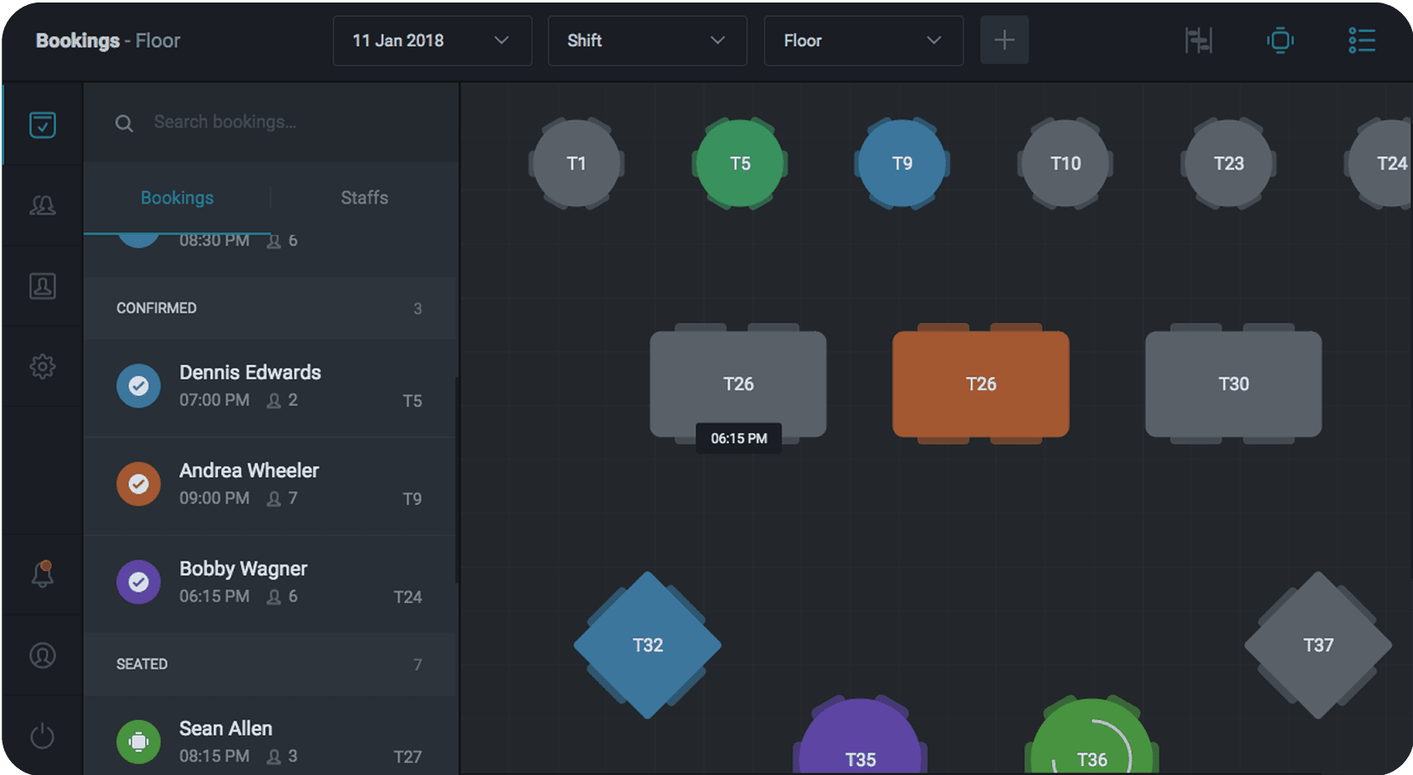The image size is (1413, 775).
Task: Open Andrea Wheeler booking
Action: 270,486
